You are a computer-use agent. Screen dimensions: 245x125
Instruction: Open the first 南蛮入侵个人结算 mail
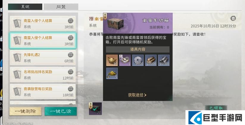pyautogui.click(x=43, y=23)
